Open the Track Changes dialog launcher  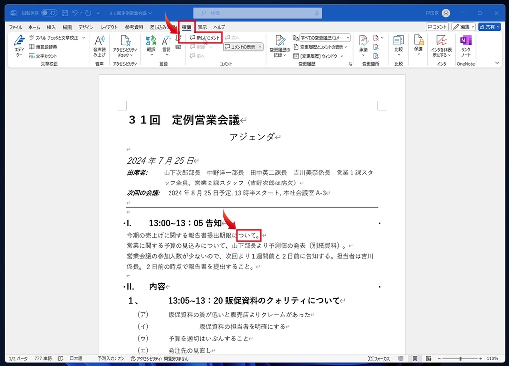click(x=350, y=64)
